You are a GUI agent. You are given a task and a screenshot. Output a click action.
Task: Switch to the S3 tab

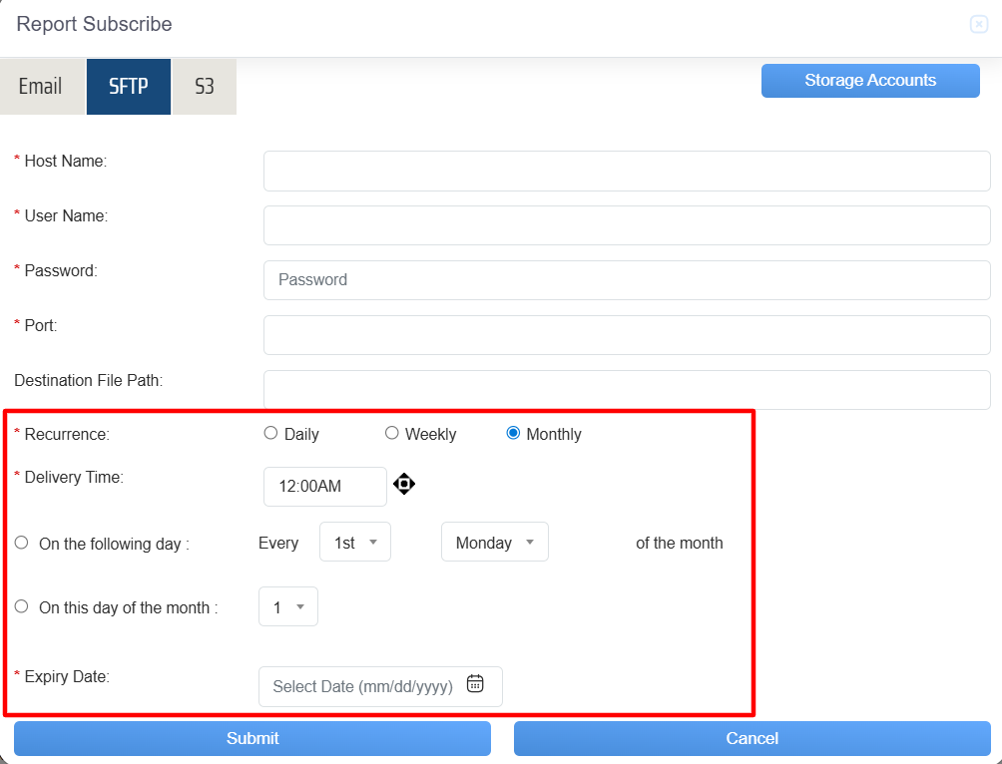coord(204,87)
